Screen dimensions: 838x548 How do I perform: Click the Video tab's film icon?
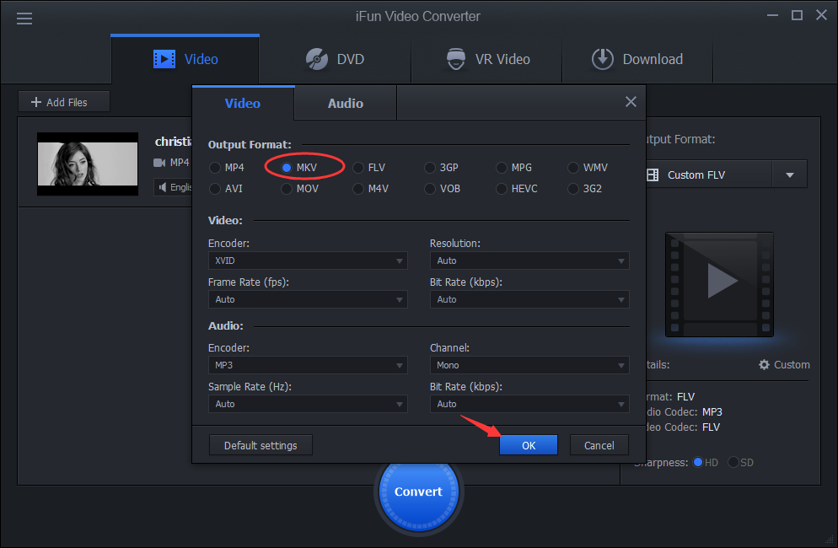coord(164,59)
